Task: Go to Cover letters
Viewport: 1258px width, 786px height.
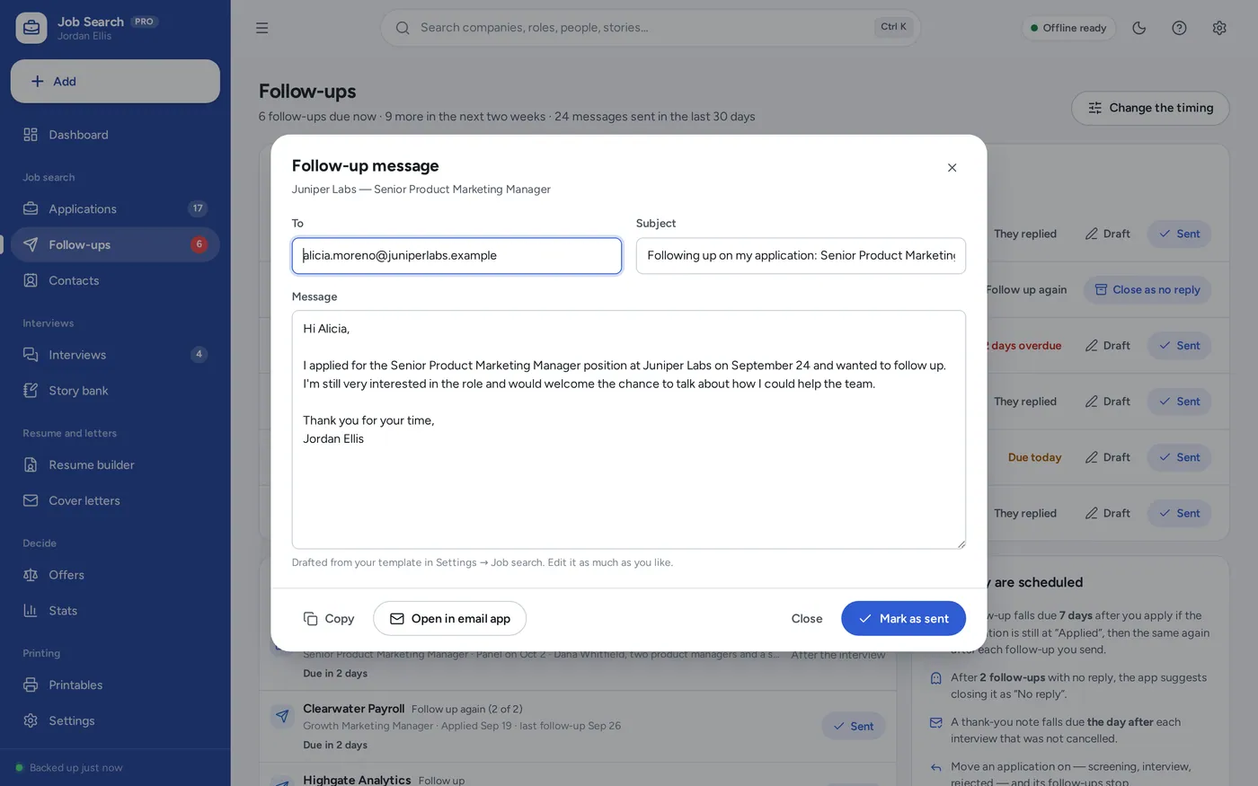Action: pos(115,500)
